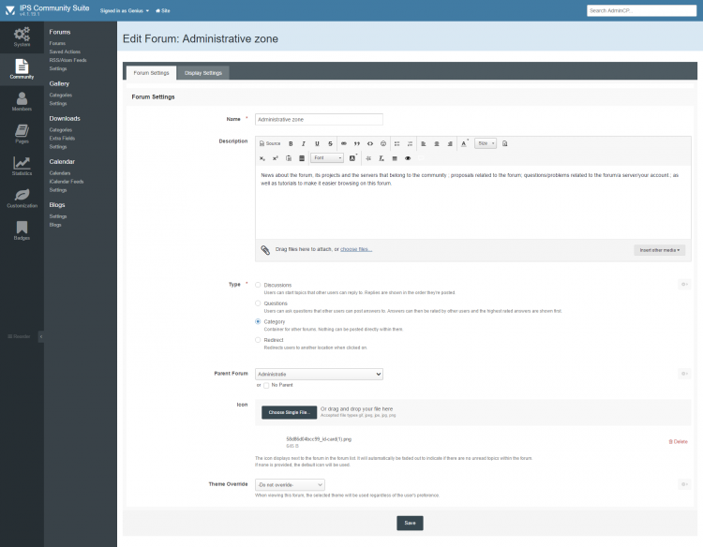Open the editor Font dropdown
This screenshot has width=703, height=547.
327,157
